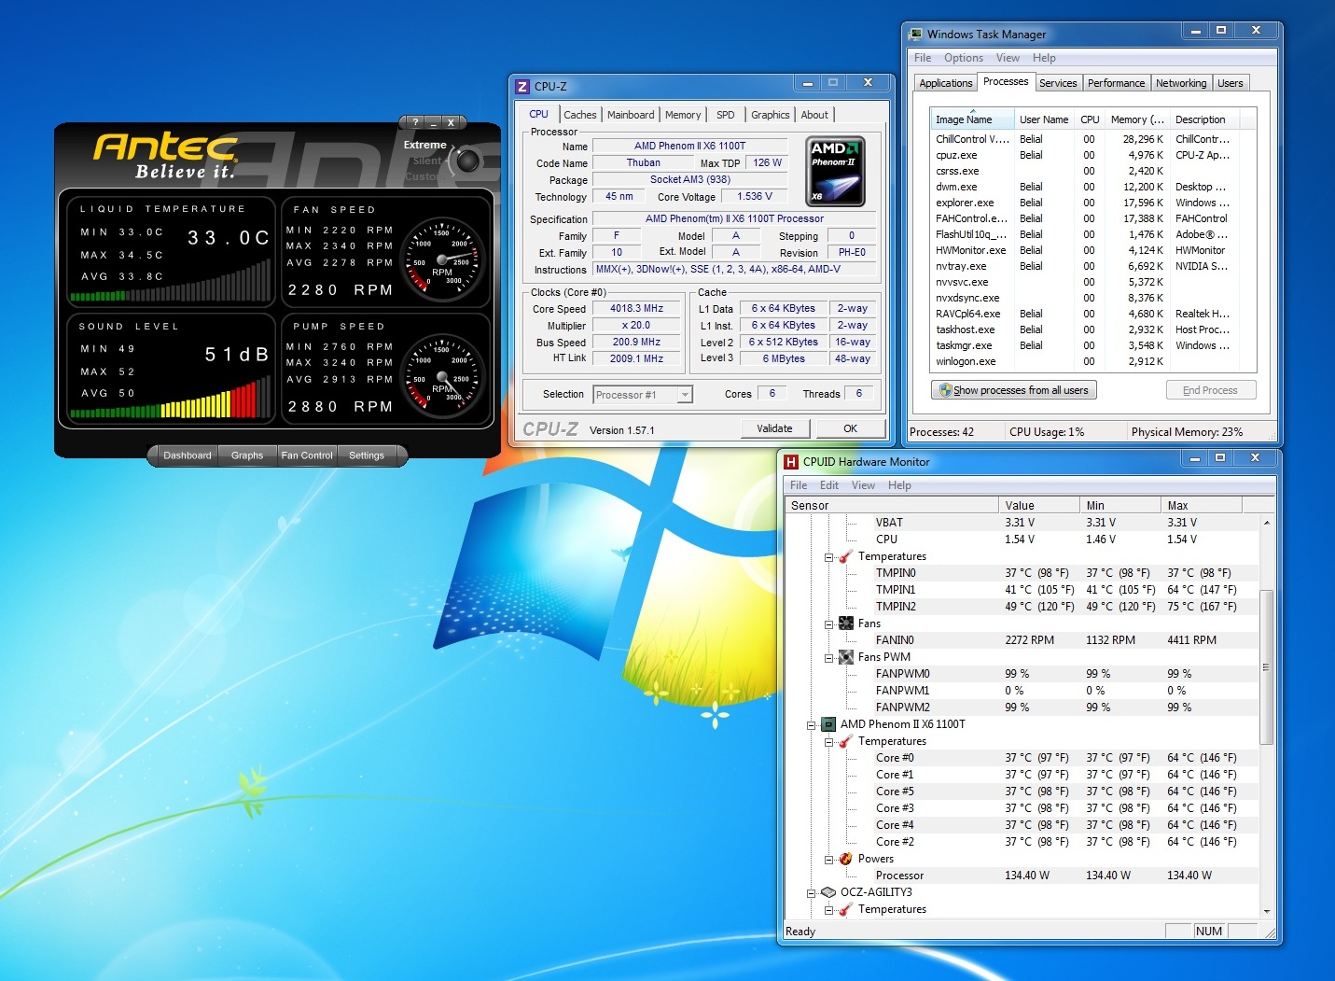The width and height of the screenshot is (1335, 981).
Task: Open the Mainboard tab in CPU-Z
Action: (x=630, y=115)
